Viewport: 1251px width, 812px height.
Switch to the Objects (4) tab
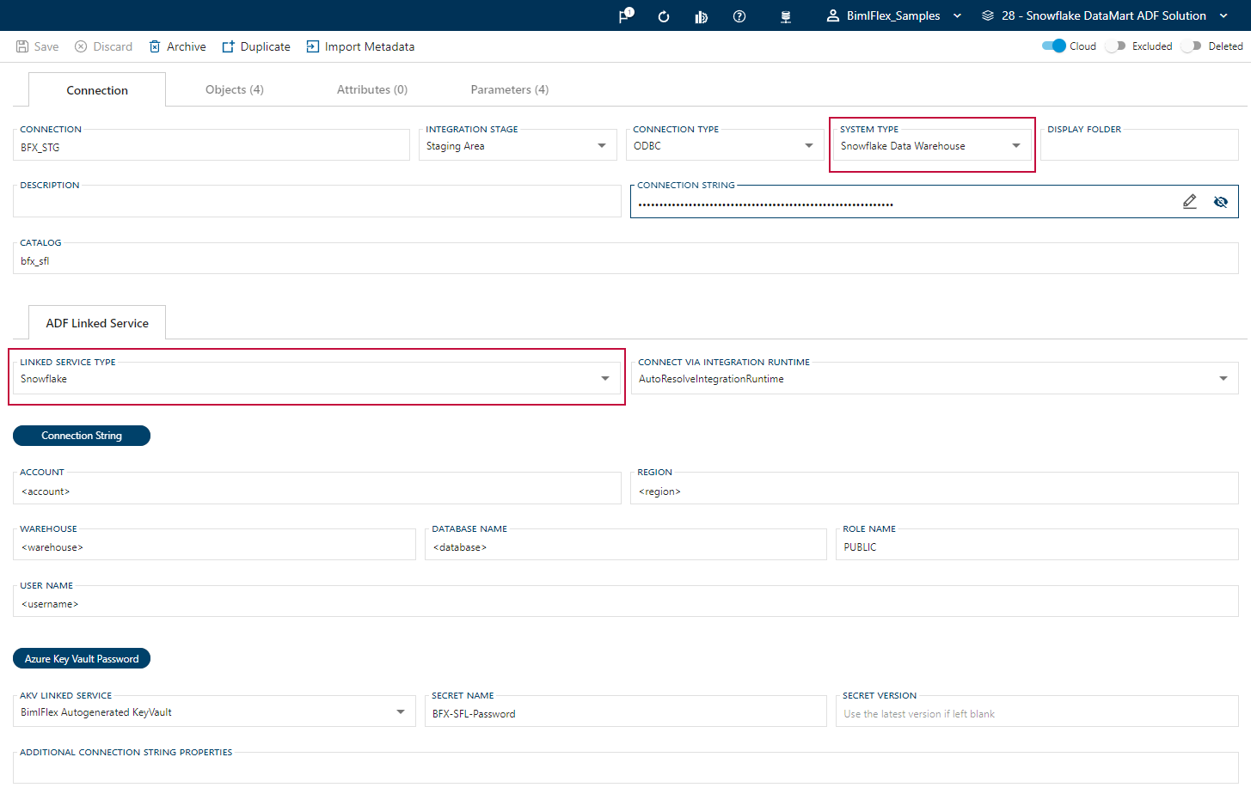[x=234, y=89]
